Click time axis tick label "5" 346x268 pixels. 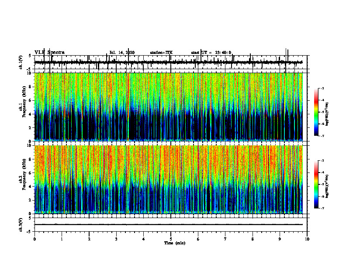[x=171, y=239]
